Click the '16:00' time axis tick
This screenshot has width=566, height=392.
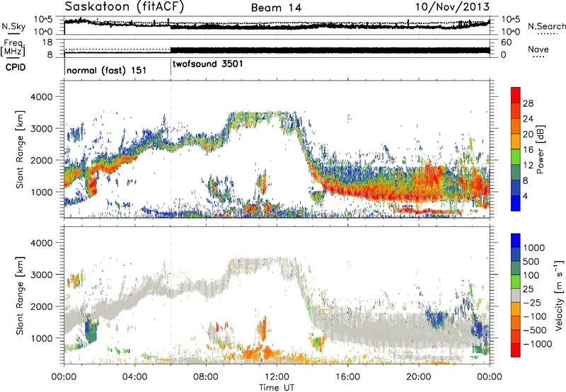[347, 377]
